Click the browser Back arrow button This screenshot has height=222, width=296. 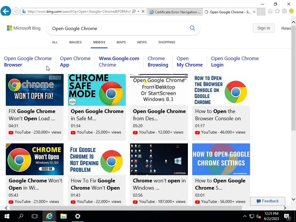pyautogui.click(x=6, y=11)
